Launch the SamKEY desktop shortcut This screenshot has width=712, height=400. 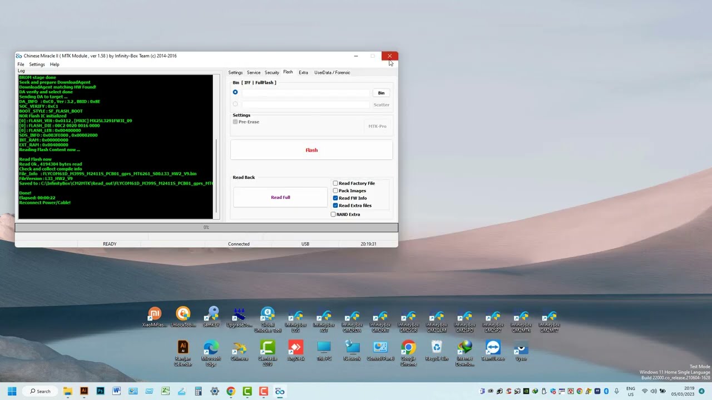(x=211, y=318)
